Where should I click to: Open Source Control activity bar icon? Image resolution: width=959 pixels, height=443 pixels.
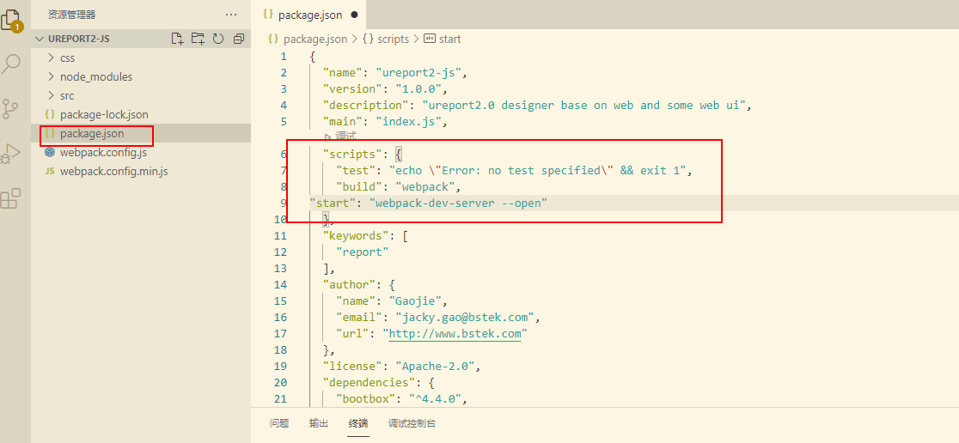(x=10, y=109)
